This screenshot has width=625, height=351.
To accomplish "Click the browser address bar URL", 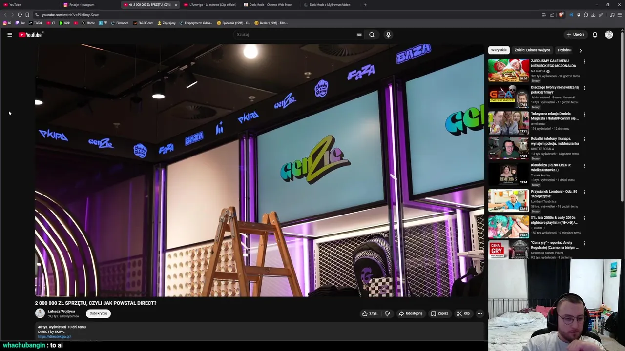I will (70, 15).
